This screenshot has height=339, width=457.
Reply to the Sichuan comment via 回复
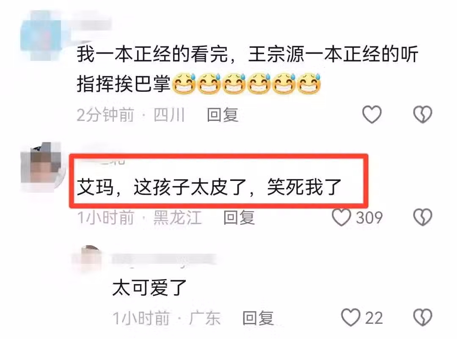click(x=223, y=115)
